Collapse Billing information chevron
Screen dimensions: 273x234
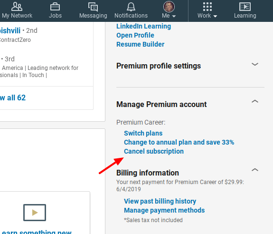pos(255,170)
